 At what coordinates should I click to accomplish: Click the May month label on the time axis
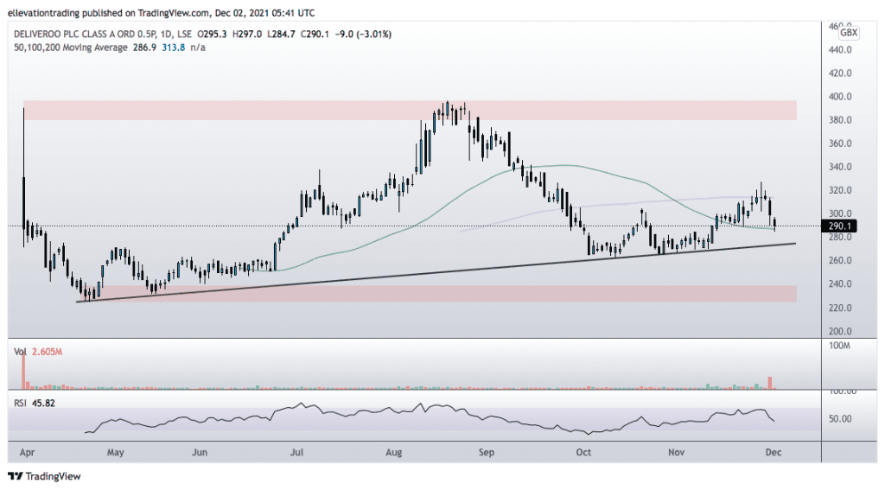point(115,452)
